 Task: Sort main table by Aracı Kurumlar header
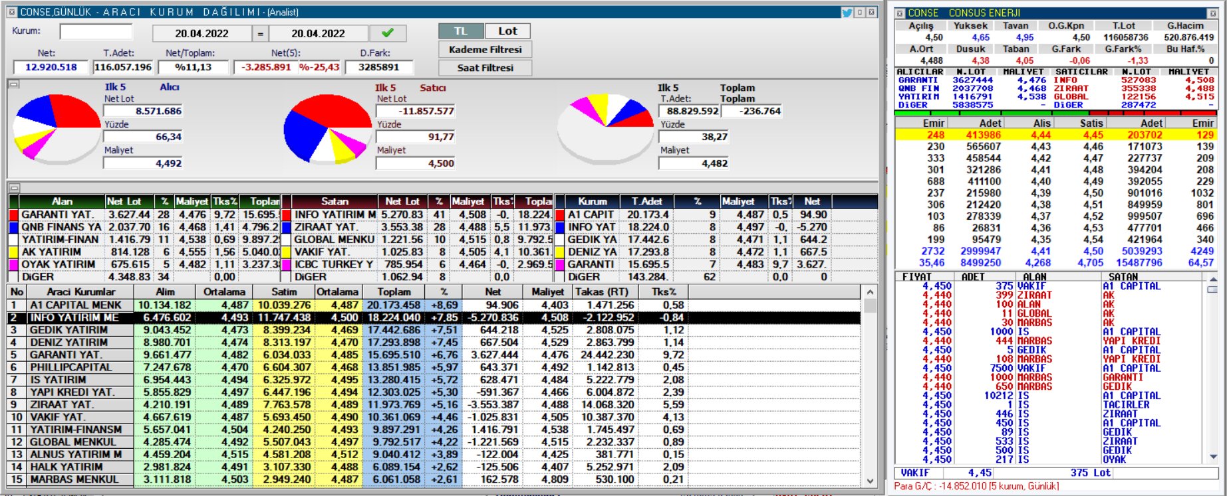[80, 291]
